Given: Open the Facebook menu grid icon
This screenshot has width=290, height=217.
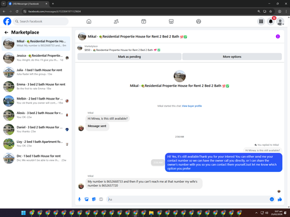Looking at the screenshot, I should click(x=261, y=21).
